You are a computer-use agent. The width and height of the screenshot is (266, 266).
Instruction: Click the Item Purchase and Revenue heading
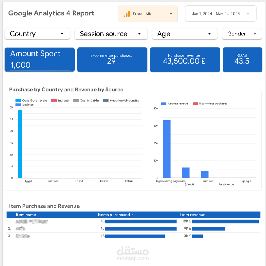click(44, 206)
